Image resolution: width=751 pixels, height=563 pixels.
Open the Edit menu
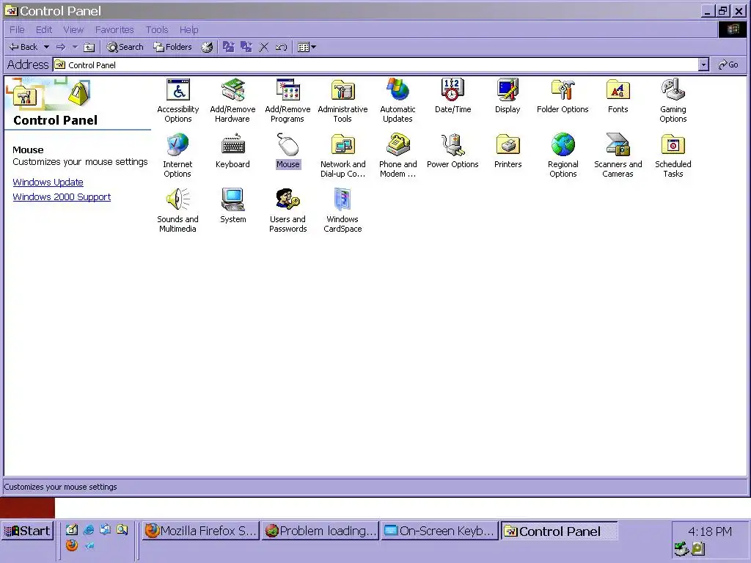pos(44,29)
